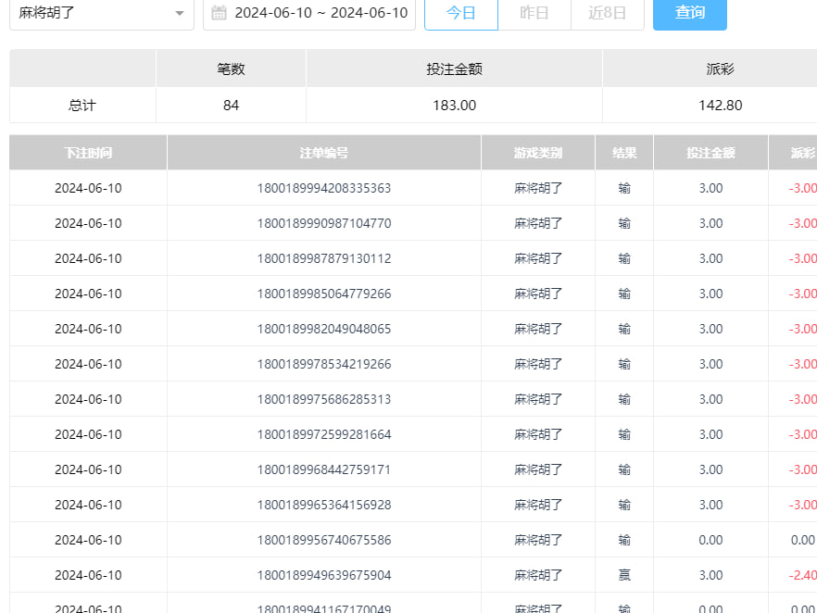Click the date range 2024-06-10 input
Screen dimensions: 817x613
tap(321, 13)
